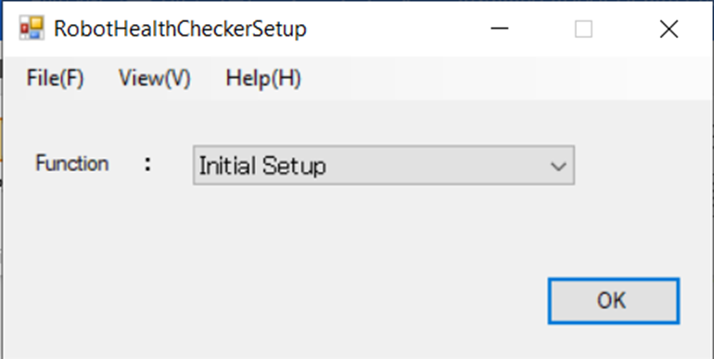Open the File(F) menu
The width and height of the screenshot is (714, 359).
55,78
